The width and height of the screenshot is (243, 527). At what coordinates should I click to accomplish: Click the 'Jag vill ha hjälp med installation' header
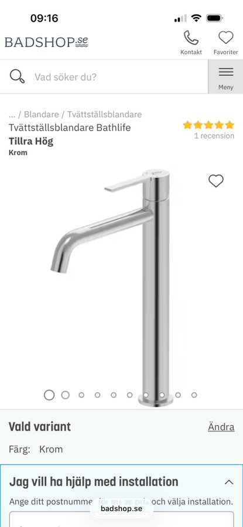point(94,482)
